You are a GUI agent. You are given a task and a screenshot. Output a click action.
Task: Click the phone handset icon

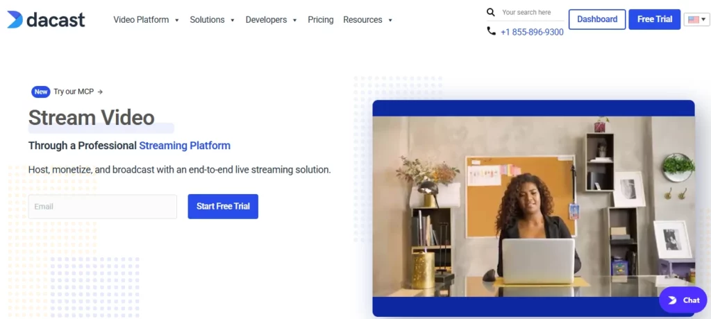pyautogui.click(x=491, y=31)
